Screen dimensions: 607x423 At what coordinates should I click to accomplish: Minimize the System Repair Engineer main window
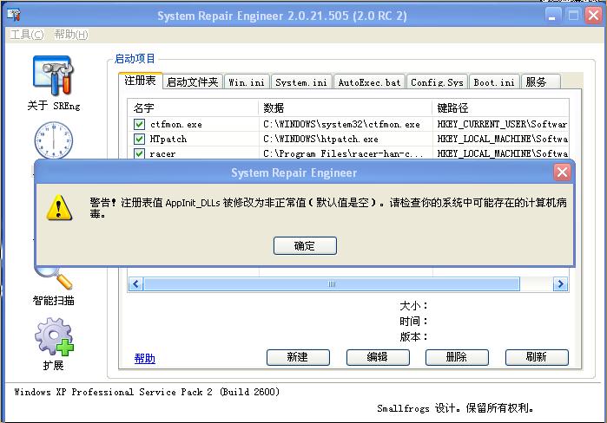click(x=552, y=16)
